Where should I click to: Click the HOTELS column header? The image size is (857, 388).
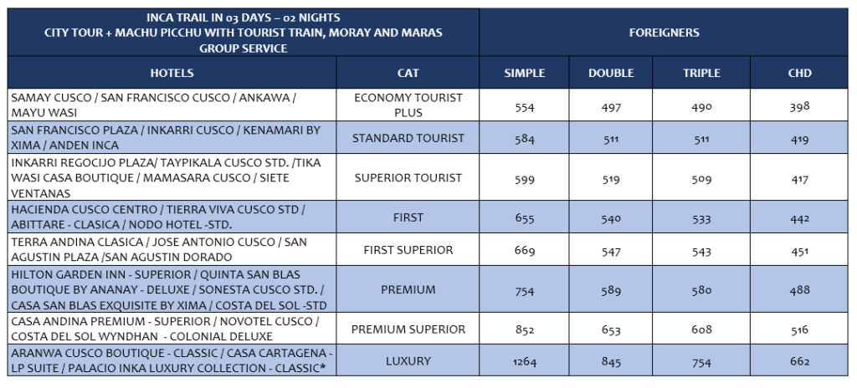172,73
